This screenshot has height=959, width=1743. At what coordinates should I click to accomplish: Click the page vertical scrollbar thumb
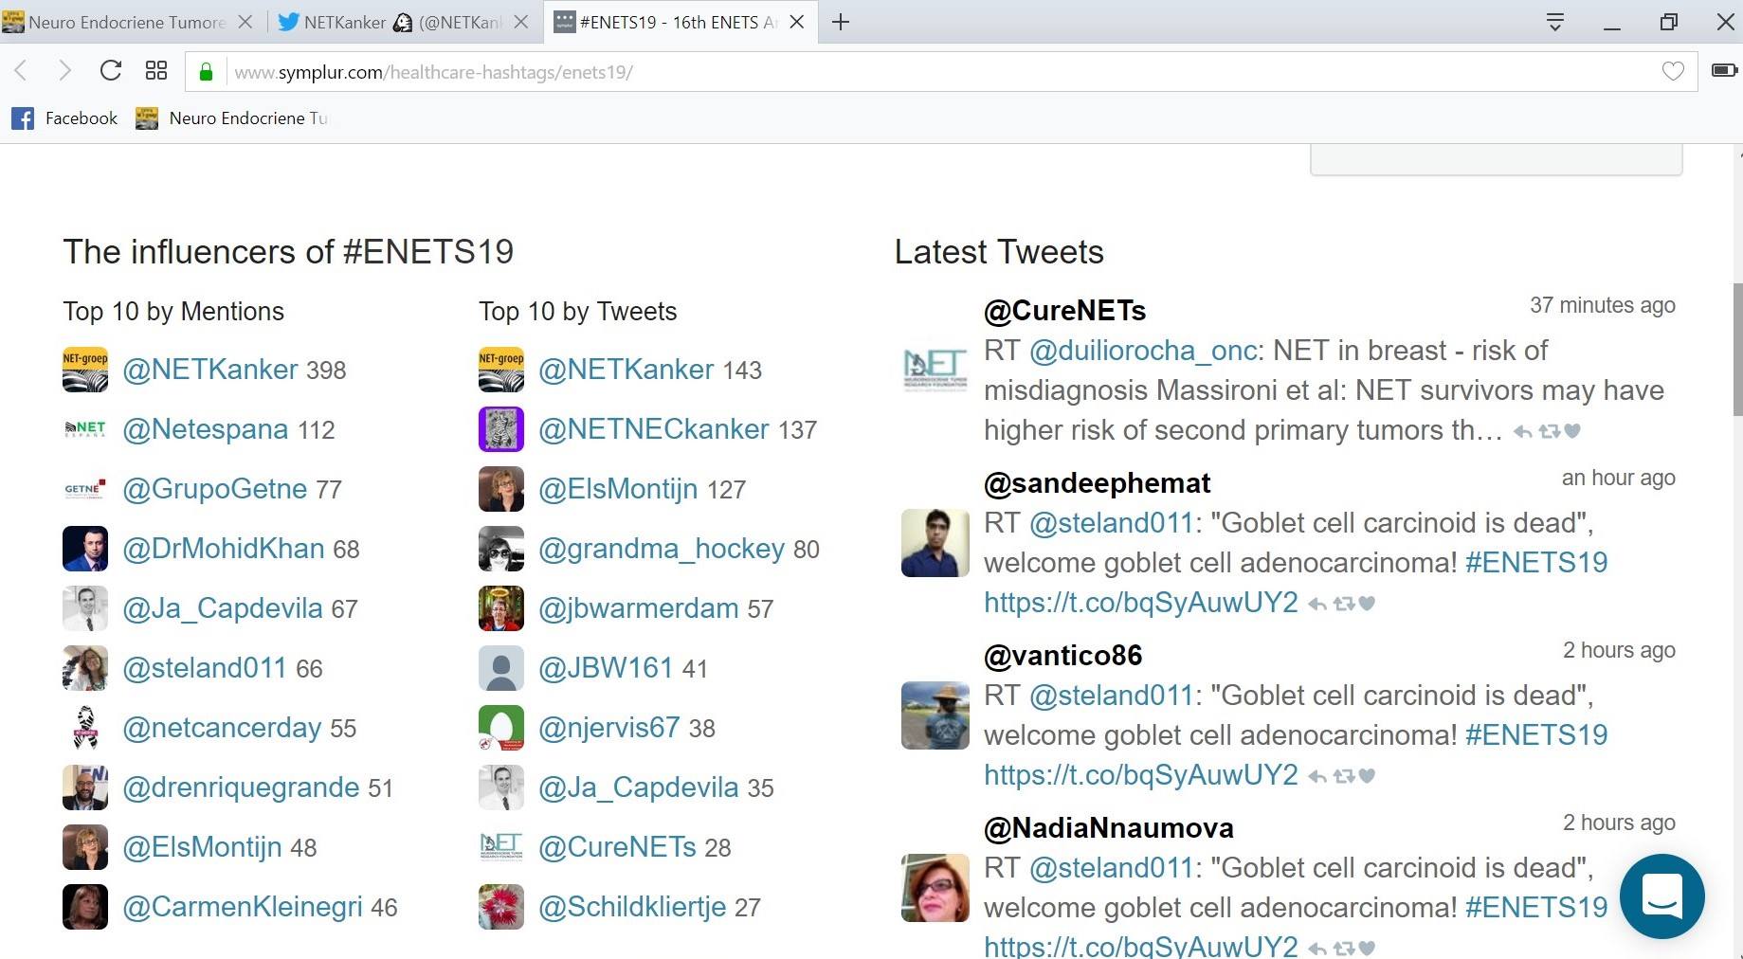pos(1736,349)
